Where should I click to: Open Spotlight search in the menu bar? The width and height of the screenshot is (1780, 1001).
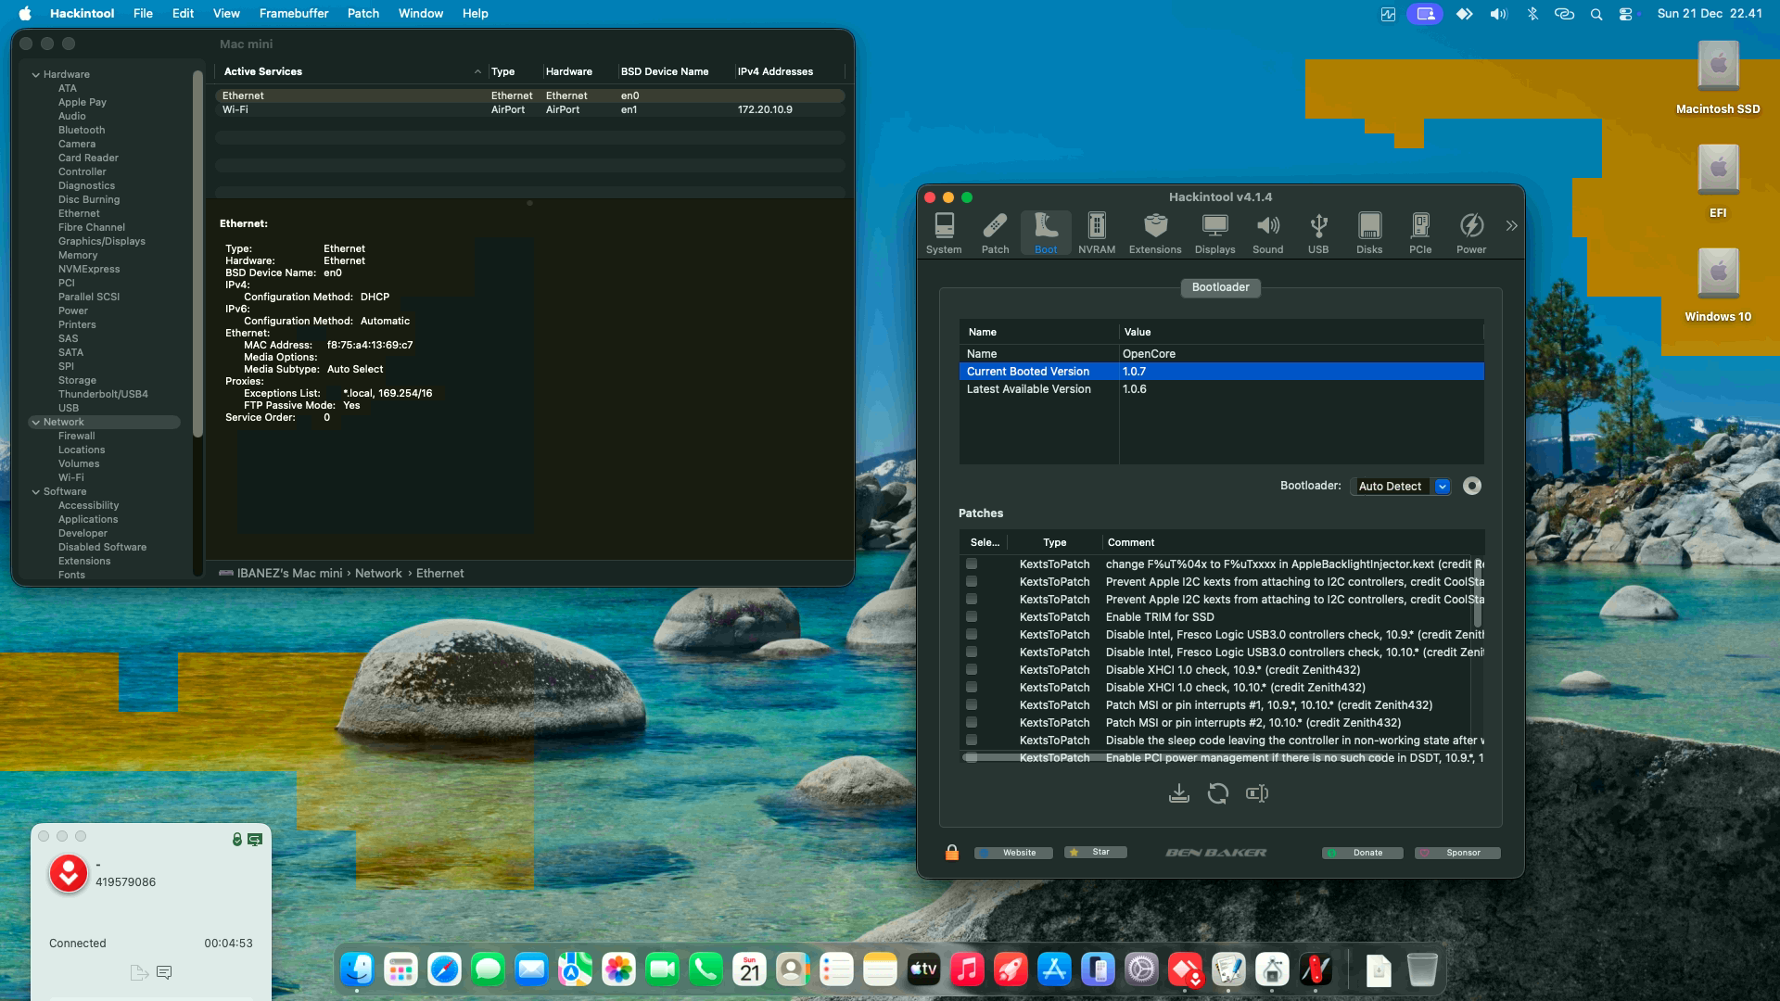[1596, 14]
